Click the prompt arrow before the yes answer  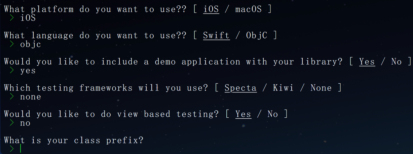point(12,70)
